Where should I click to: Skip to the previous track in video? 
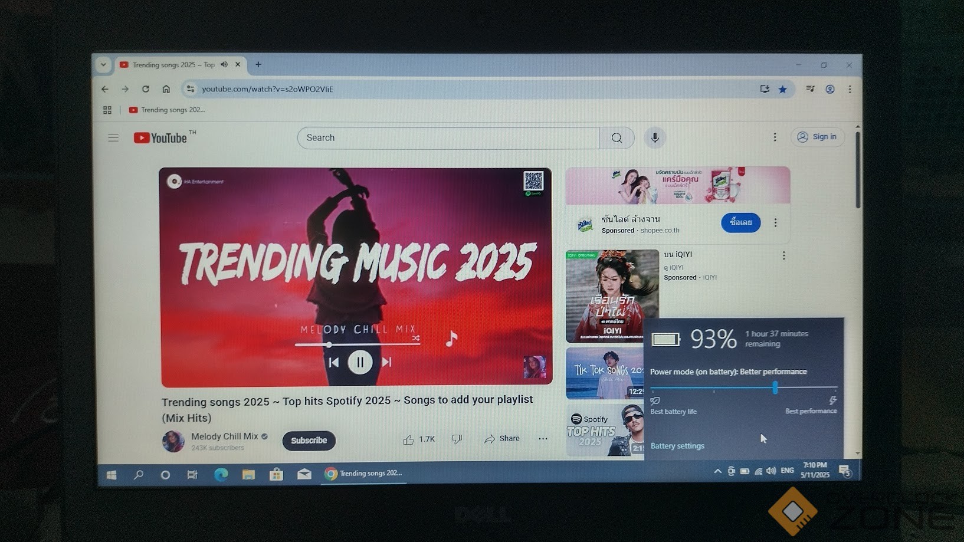pyautogui.click(x=333, y=362)
